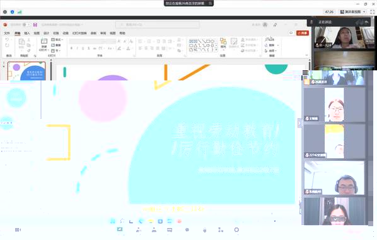Click the red Share button
This screenshot has height=240, width=377.
pos(303,33)
